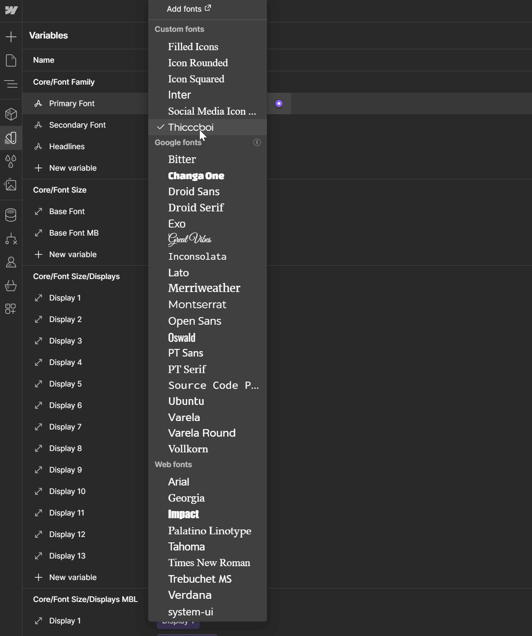Open the Assets panel
The width and height of the screenshot is (532, 636).
click(11, 185)
